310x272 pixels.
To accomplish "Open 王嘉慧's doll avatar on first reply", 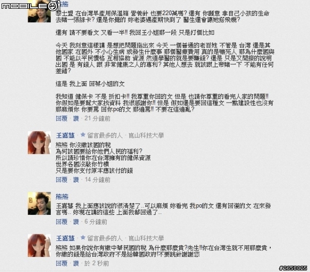I will (x=39, y=142).
